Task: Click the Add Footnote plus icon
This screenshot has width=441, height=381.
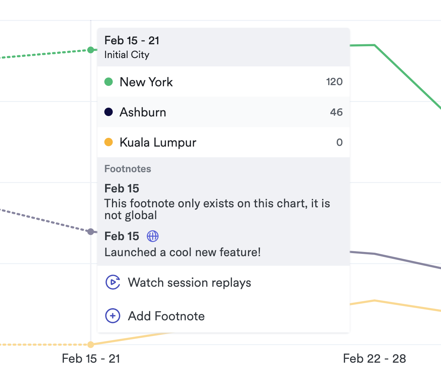Action: (x=113, y=316)
